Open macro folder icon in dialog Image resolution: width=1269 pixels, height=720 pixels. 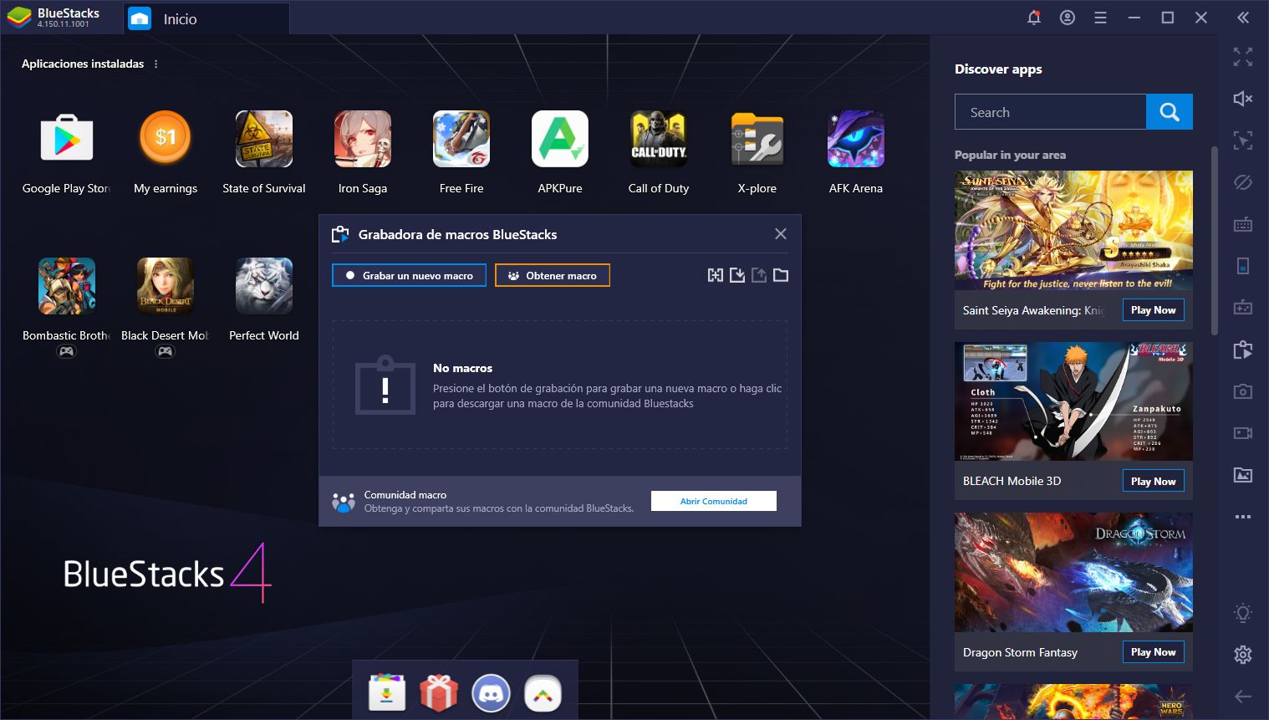[781, 275]
